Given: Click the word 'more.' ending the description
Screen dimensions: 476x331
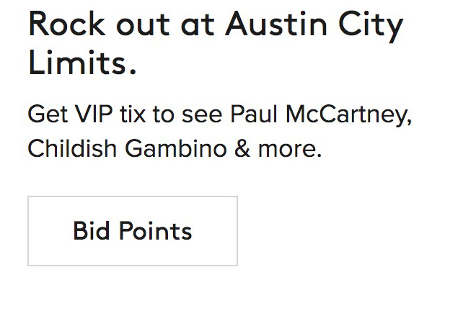Looking at the screenshot, I should pyautogui.click(x=289, y=149).
